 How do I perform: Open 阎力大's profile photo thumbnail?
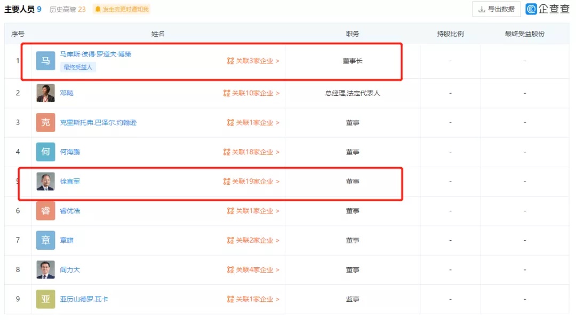tap(45, 270)
